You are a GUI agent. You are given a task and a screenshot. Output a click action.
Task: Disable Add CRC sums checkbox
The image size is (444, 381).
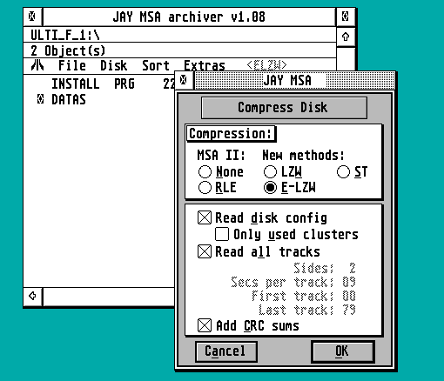[x=205, y=325]
